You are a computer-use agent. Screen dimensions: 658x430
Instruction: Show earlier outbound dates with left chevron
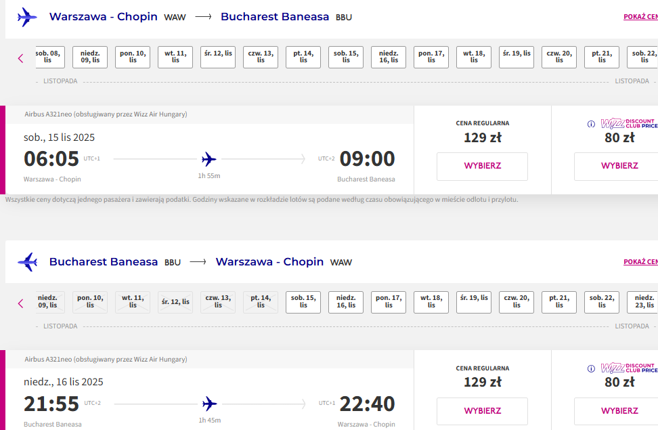[x=20, y=58]
